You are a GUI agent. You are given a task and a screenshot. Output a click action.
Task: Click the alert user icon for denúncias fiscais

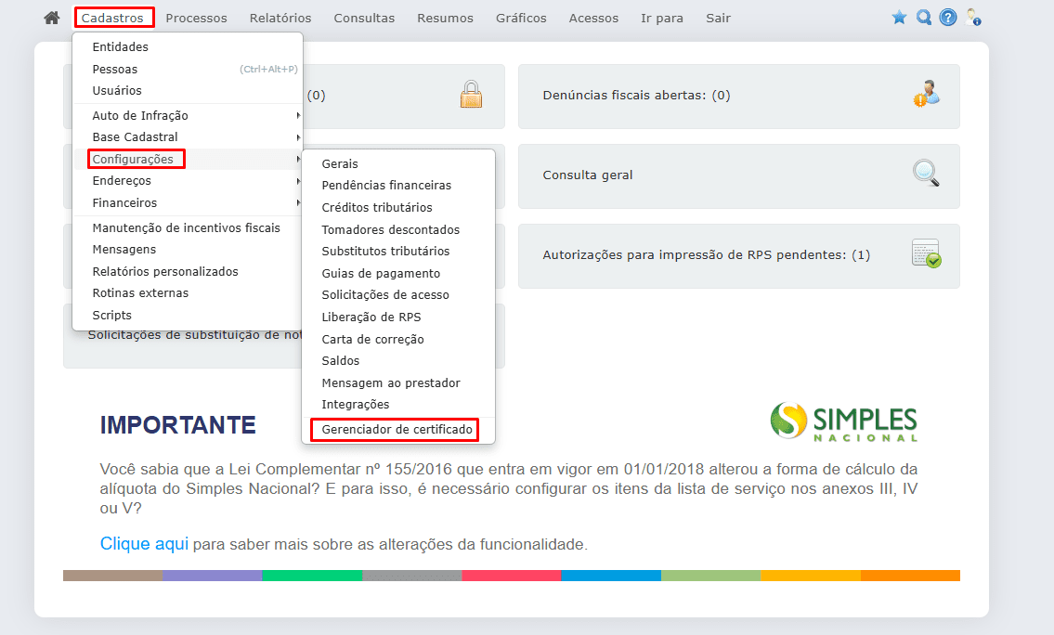pyautogui.click(x=926, y=93)
